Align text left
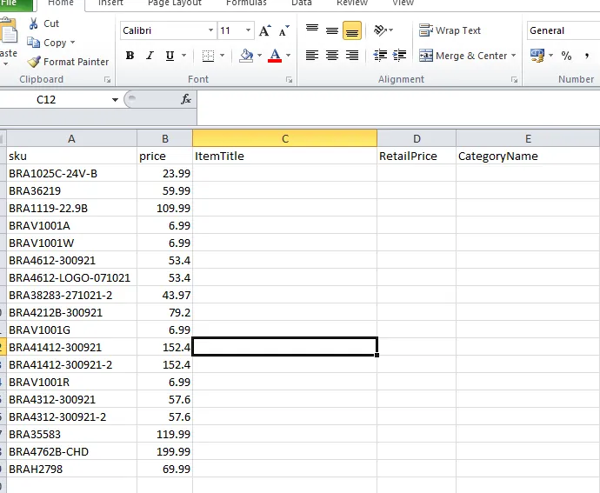Viewport: 600px width, 493px height. [x=312, y=56]
